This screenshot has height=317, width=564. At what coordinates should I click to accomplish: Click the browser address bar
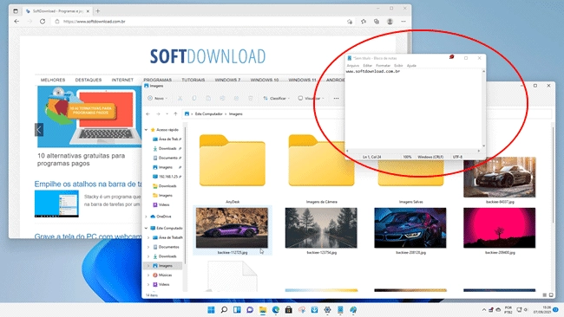click(201, 22)
